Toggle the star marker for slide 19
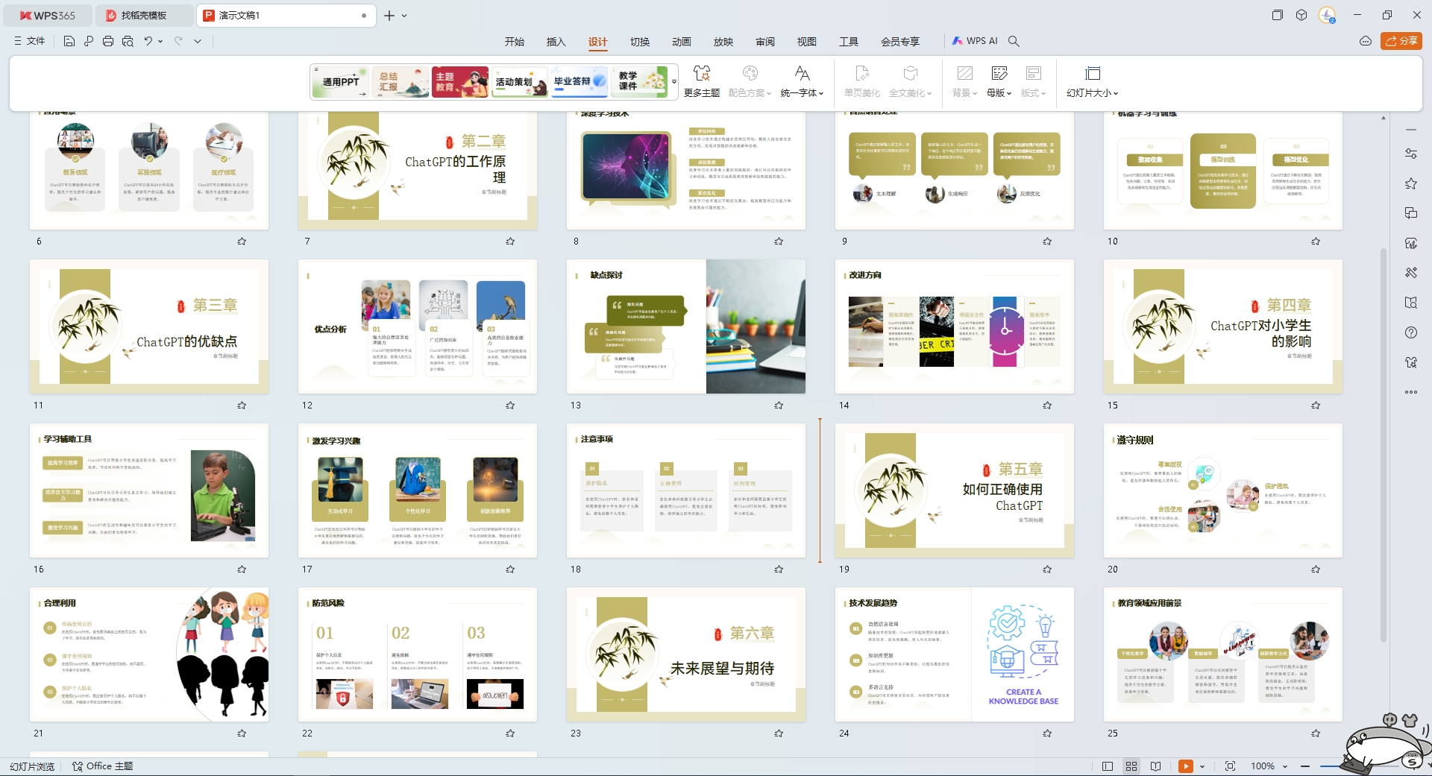The height and width of the screenshot is (776, 1432). coord(1047,570)
